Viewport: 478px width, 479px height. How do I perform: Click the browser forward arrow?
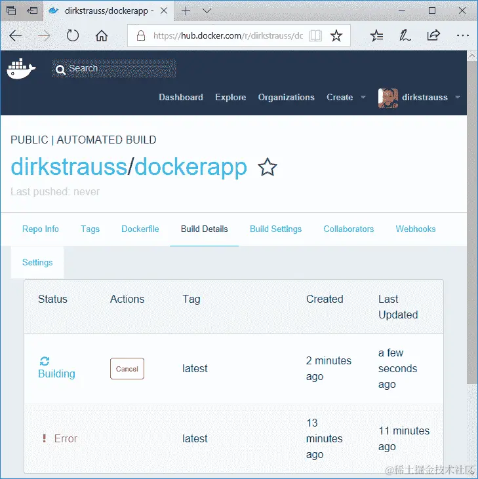[x=44, y=36]
